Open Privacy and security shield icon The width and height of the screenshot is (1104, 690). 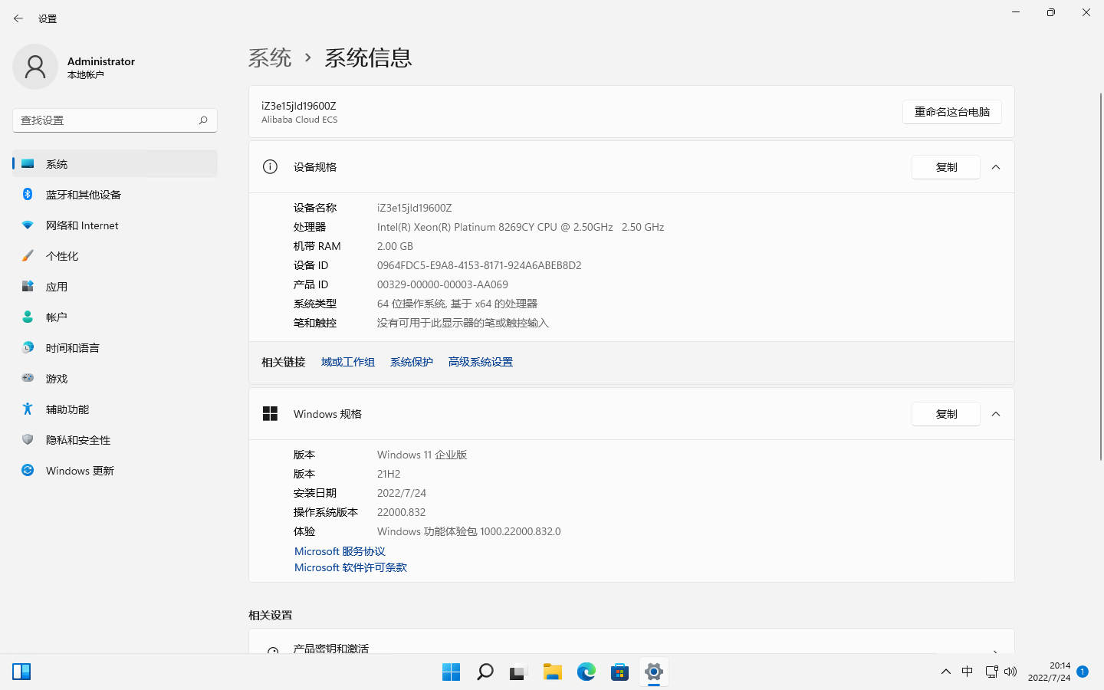pos(28,440)
